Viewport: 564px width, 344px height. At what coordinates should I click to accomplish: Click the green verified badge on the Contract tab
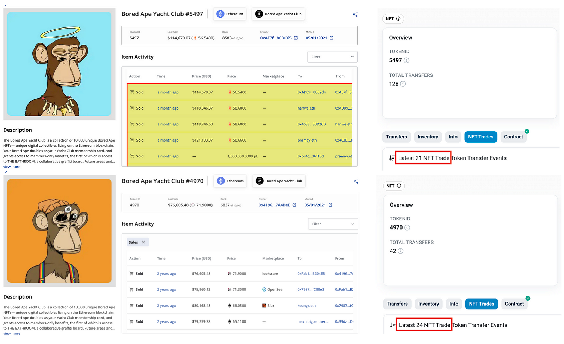click(x=527, y=131)
